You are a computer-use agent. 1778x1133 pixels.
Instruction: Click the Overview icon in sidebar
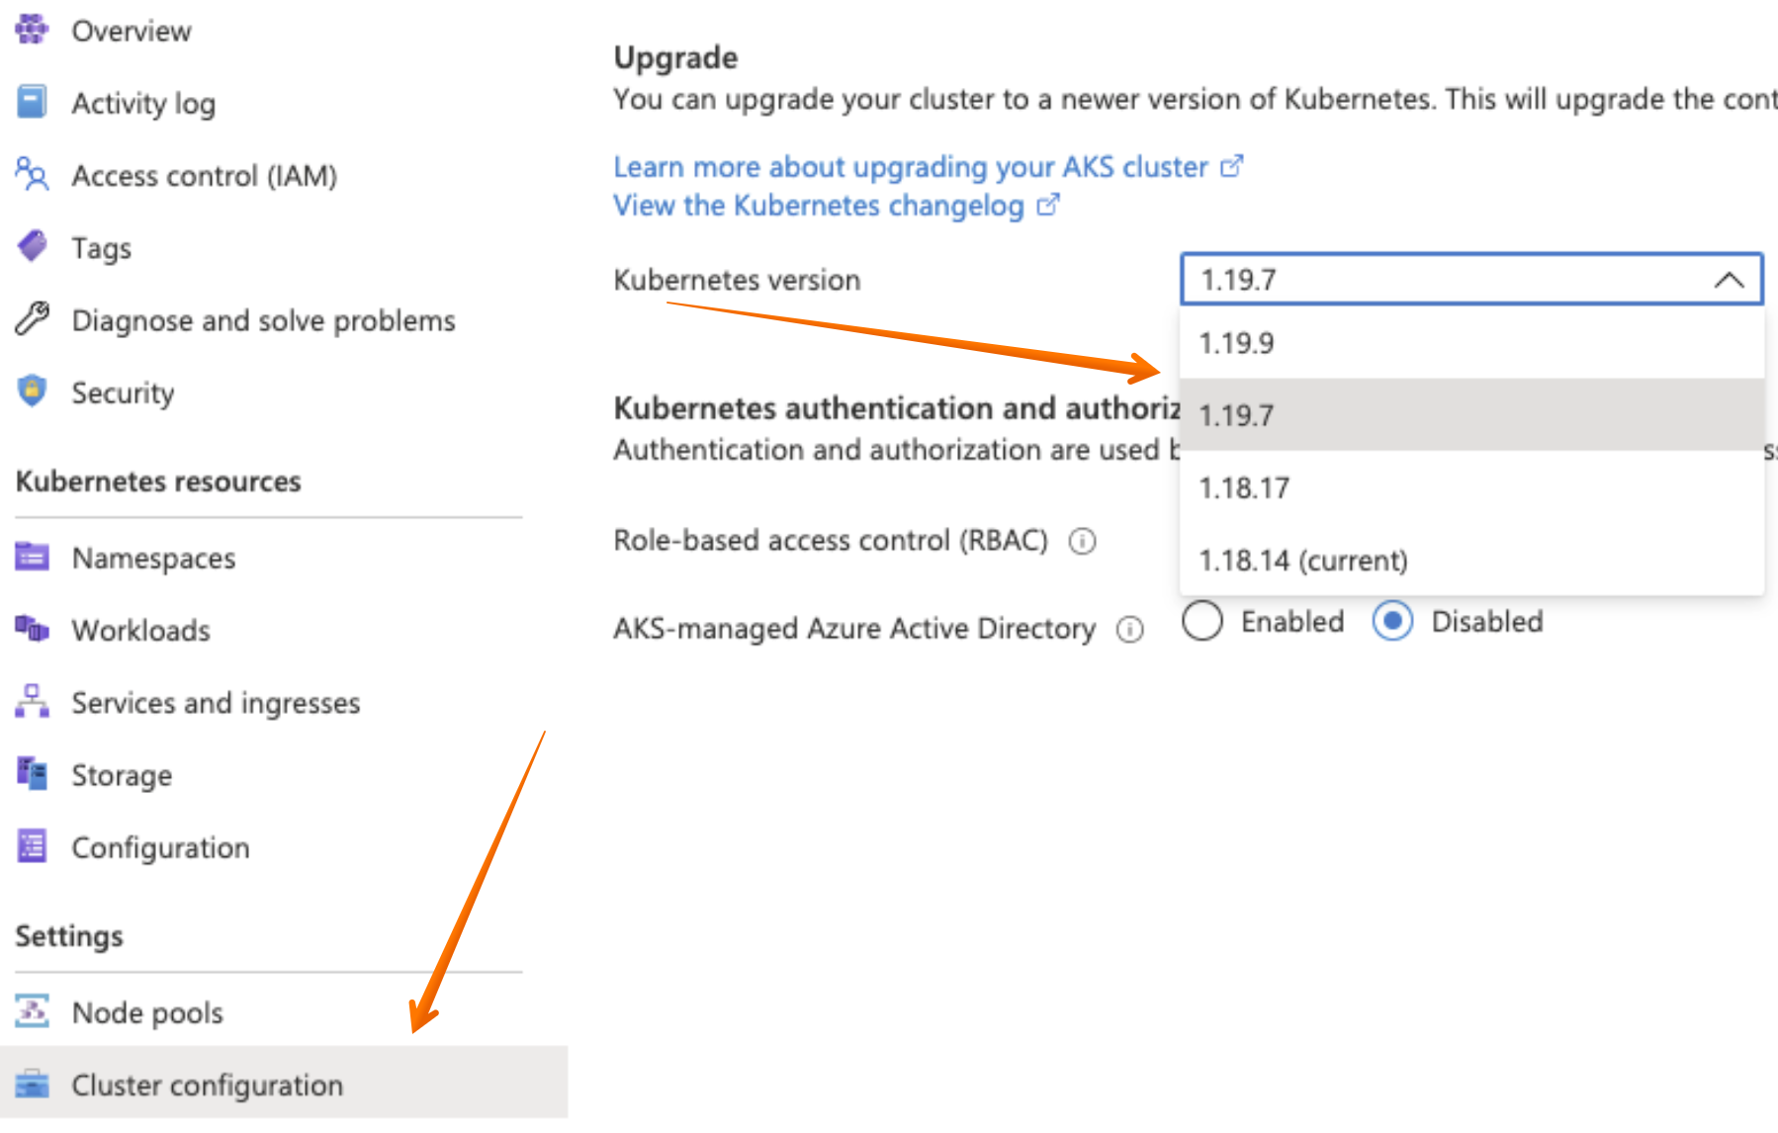pos(32,30)
